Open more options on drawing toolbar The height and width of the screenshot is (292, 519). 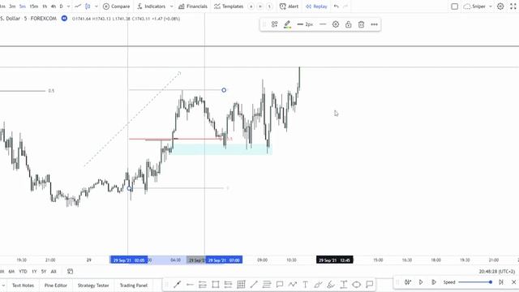point(374,24)
